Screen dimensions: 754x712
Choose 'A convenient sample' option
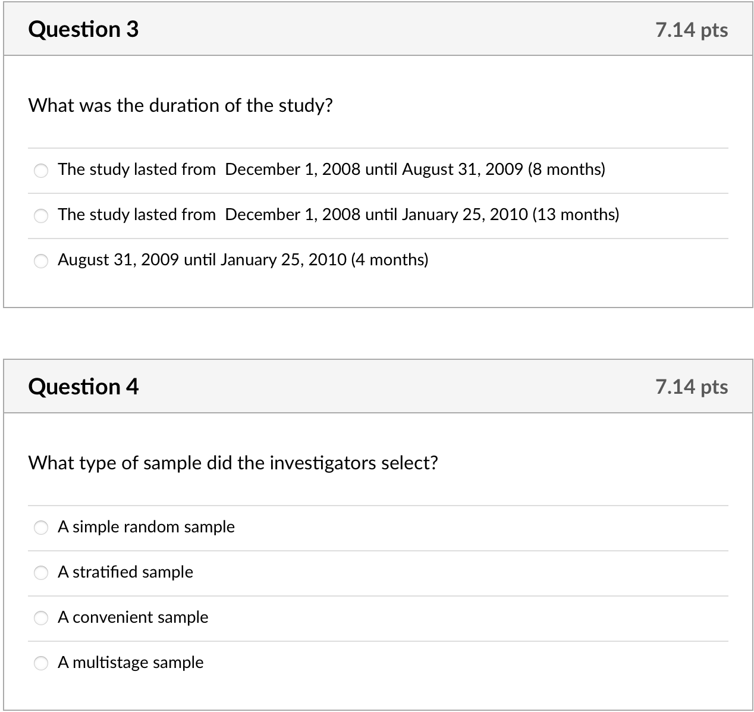click(x=41, y=618)
